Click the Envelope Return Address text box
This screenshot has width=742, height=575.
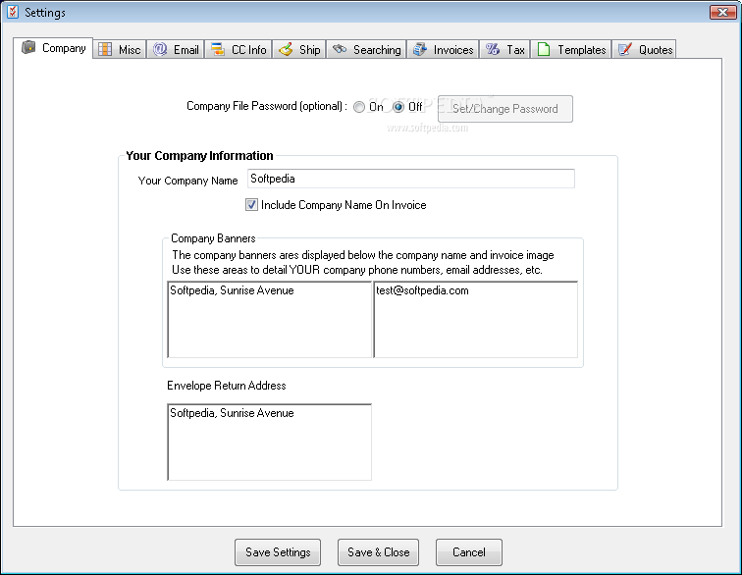pyautogui.click(x=269, y=442)
